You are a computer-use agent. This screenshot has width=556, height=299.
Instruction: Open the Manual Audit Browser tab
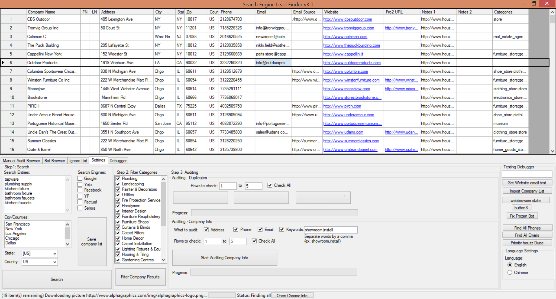(x=21, y=161)
